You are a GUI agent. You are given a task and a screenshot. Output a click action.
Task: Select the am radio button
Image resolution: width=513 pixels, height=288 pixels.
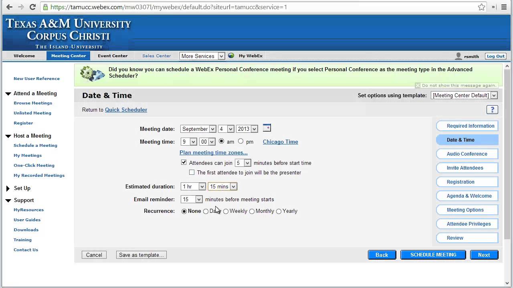(x=221, y=141)
